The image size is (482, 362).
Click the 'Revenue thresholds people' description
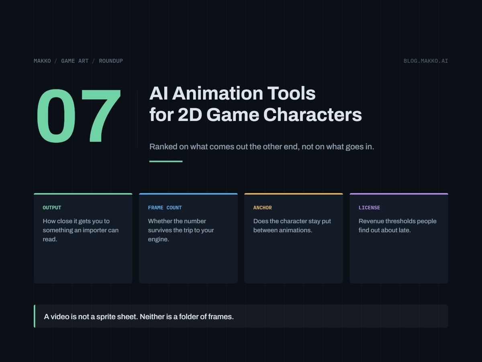(397, 226)
